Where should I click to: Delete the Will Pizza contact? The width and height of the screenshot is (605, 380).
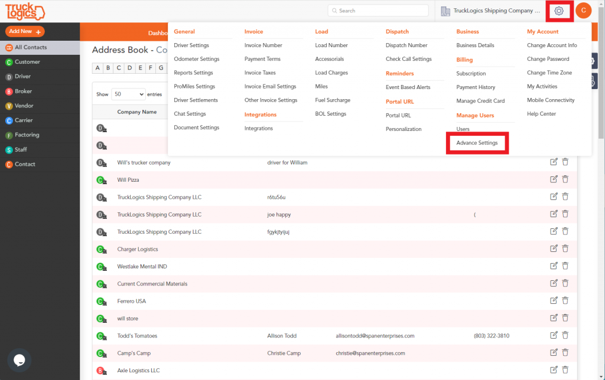[565, 179]
